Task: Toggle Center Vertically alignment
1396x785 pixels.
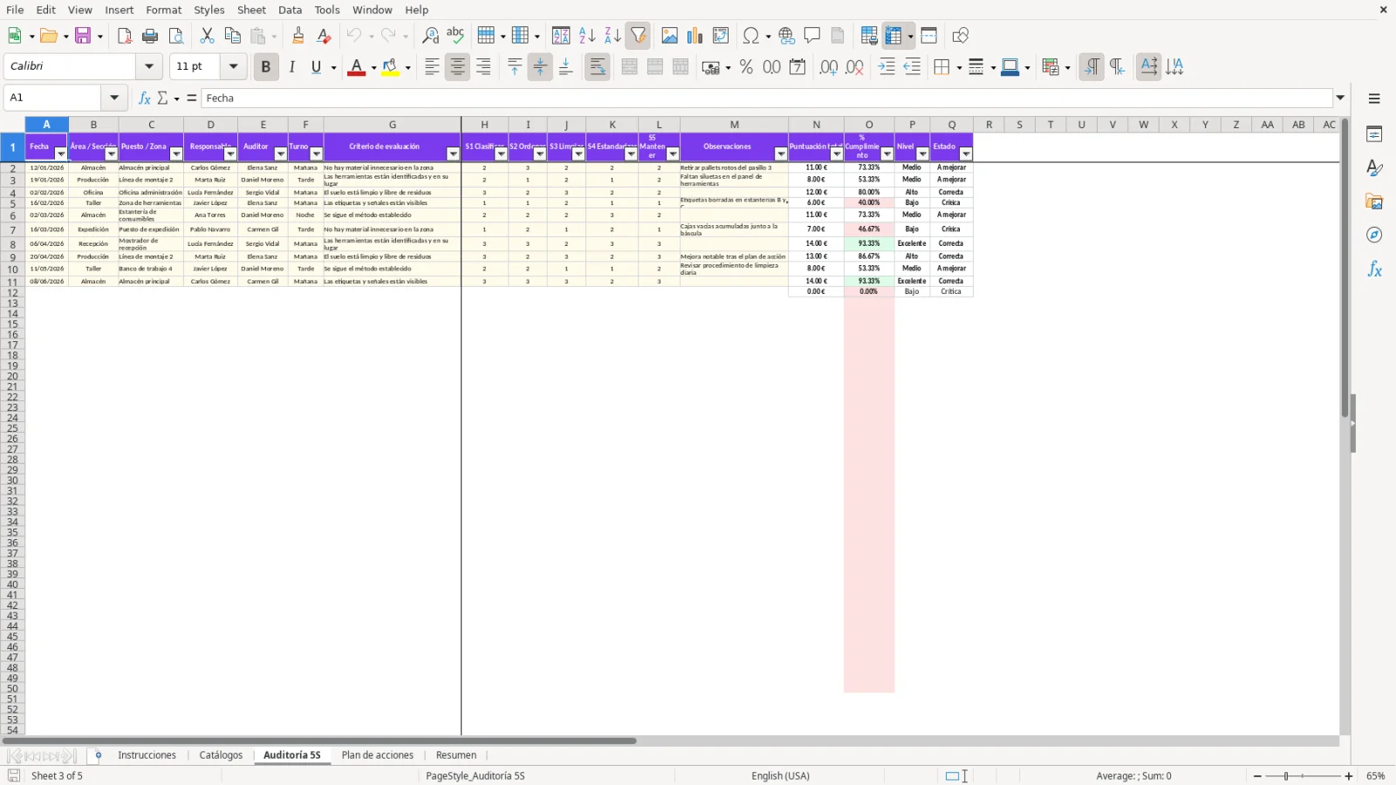Action: click(540, 67)
